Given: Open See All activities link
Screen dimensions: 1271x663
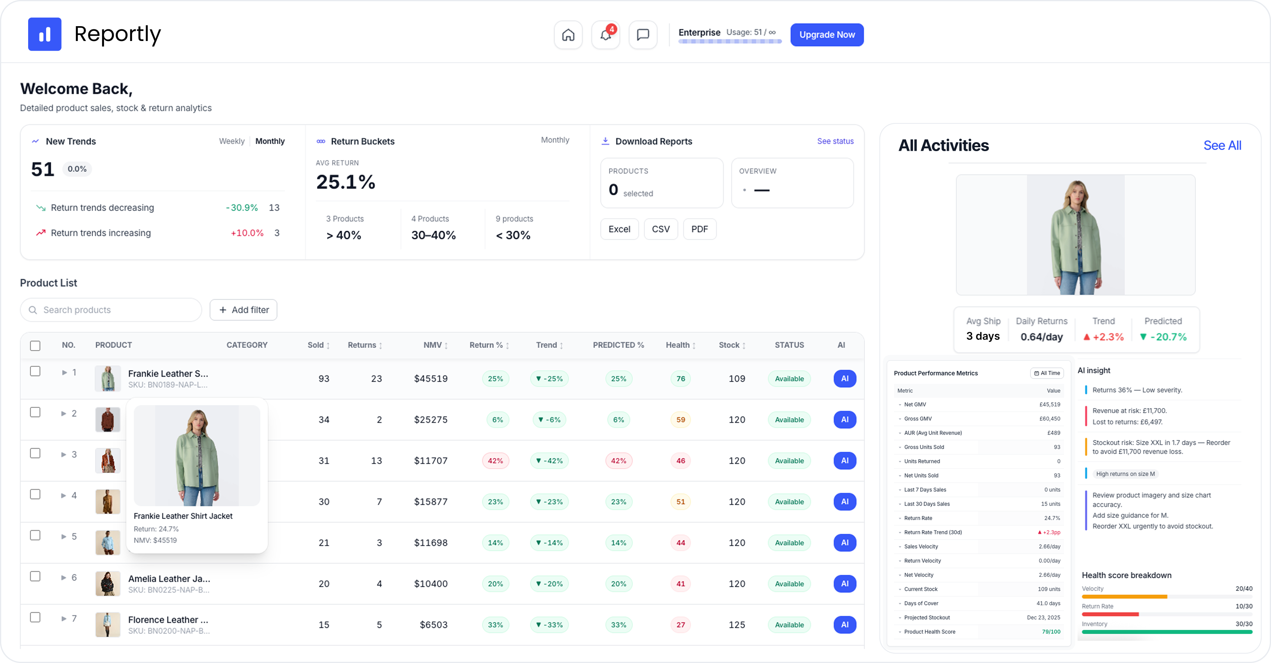Looking at the screenshot, I should (x=1222, y=145).
